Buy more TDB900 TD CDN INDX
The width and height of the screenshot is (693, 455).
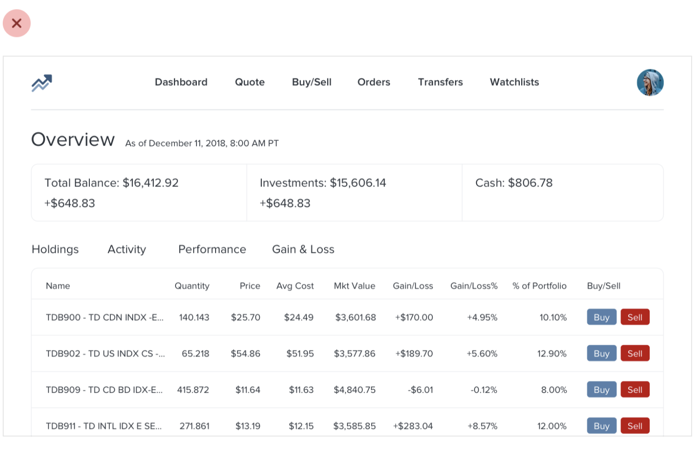[601, 317]
